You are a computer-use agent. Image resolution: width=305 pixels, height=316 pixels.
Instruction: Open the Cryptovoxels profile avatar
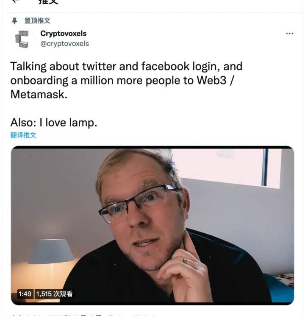point(22,39)
